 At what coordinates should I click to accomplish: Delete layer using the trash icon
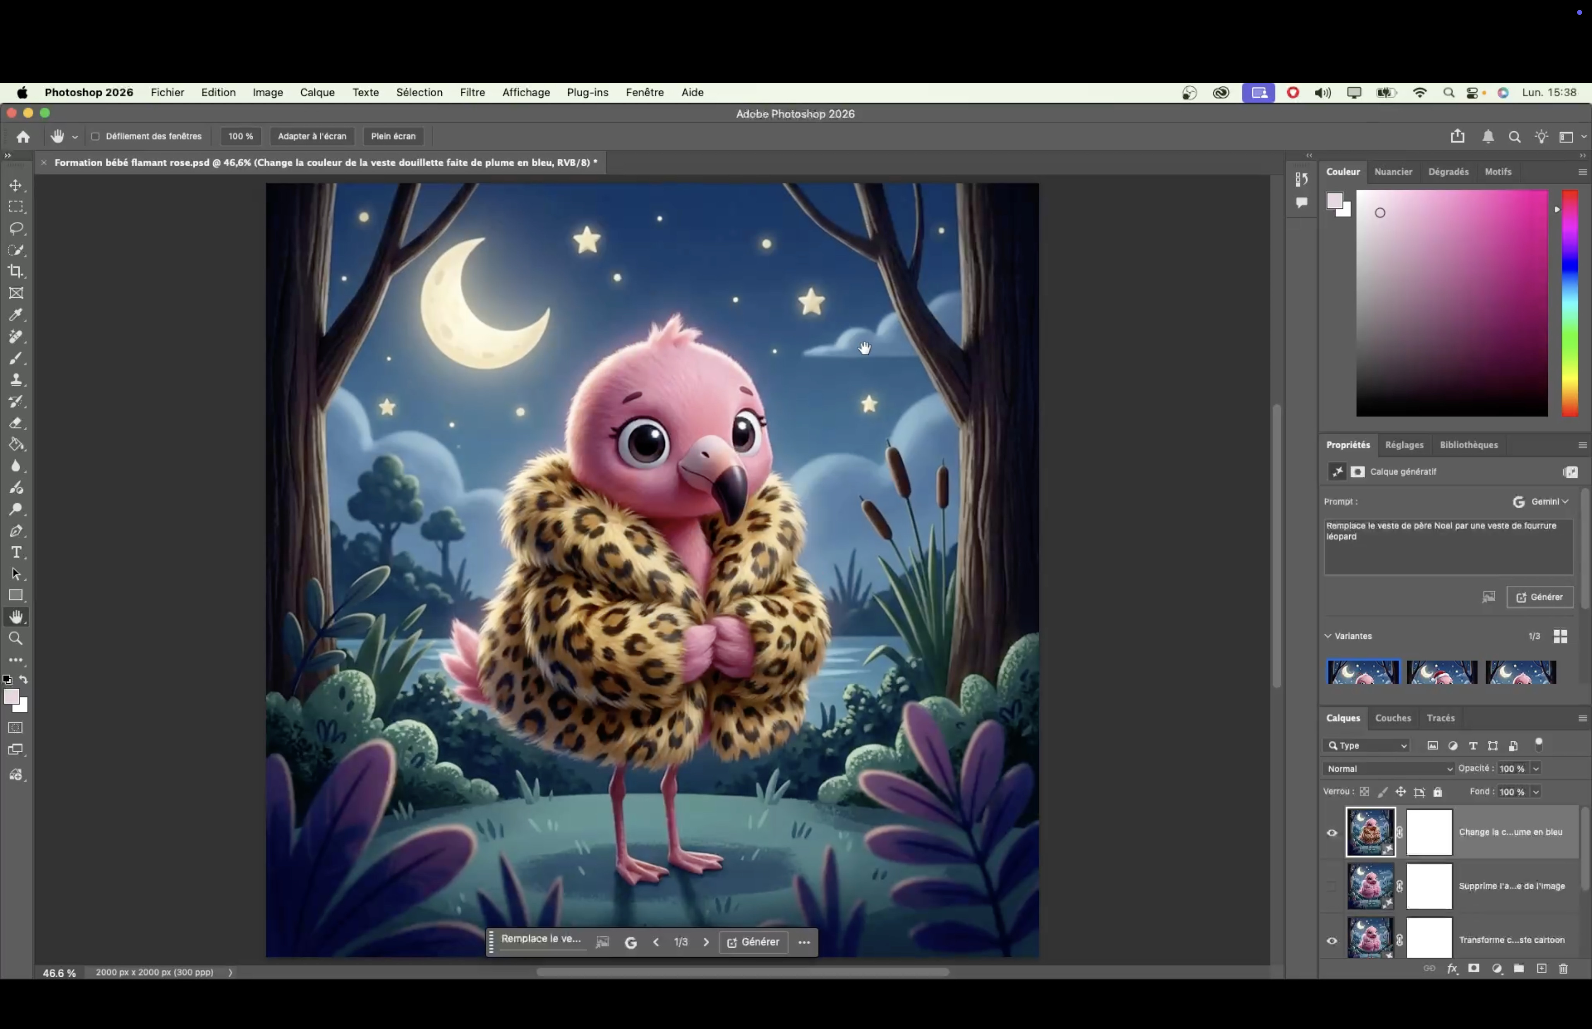tap(1563, 968)
